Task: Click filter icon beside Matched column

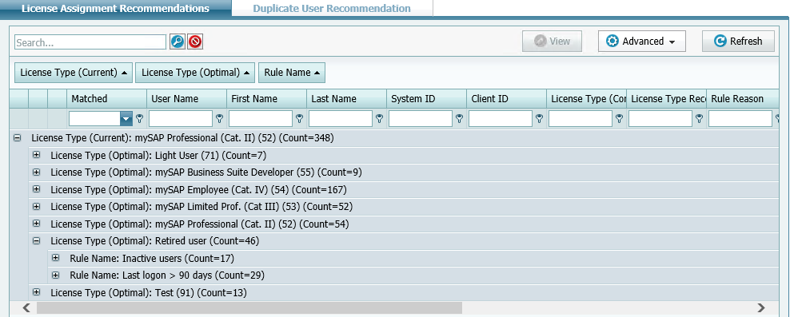Action: pyautogui.click(x=140, y=119)
